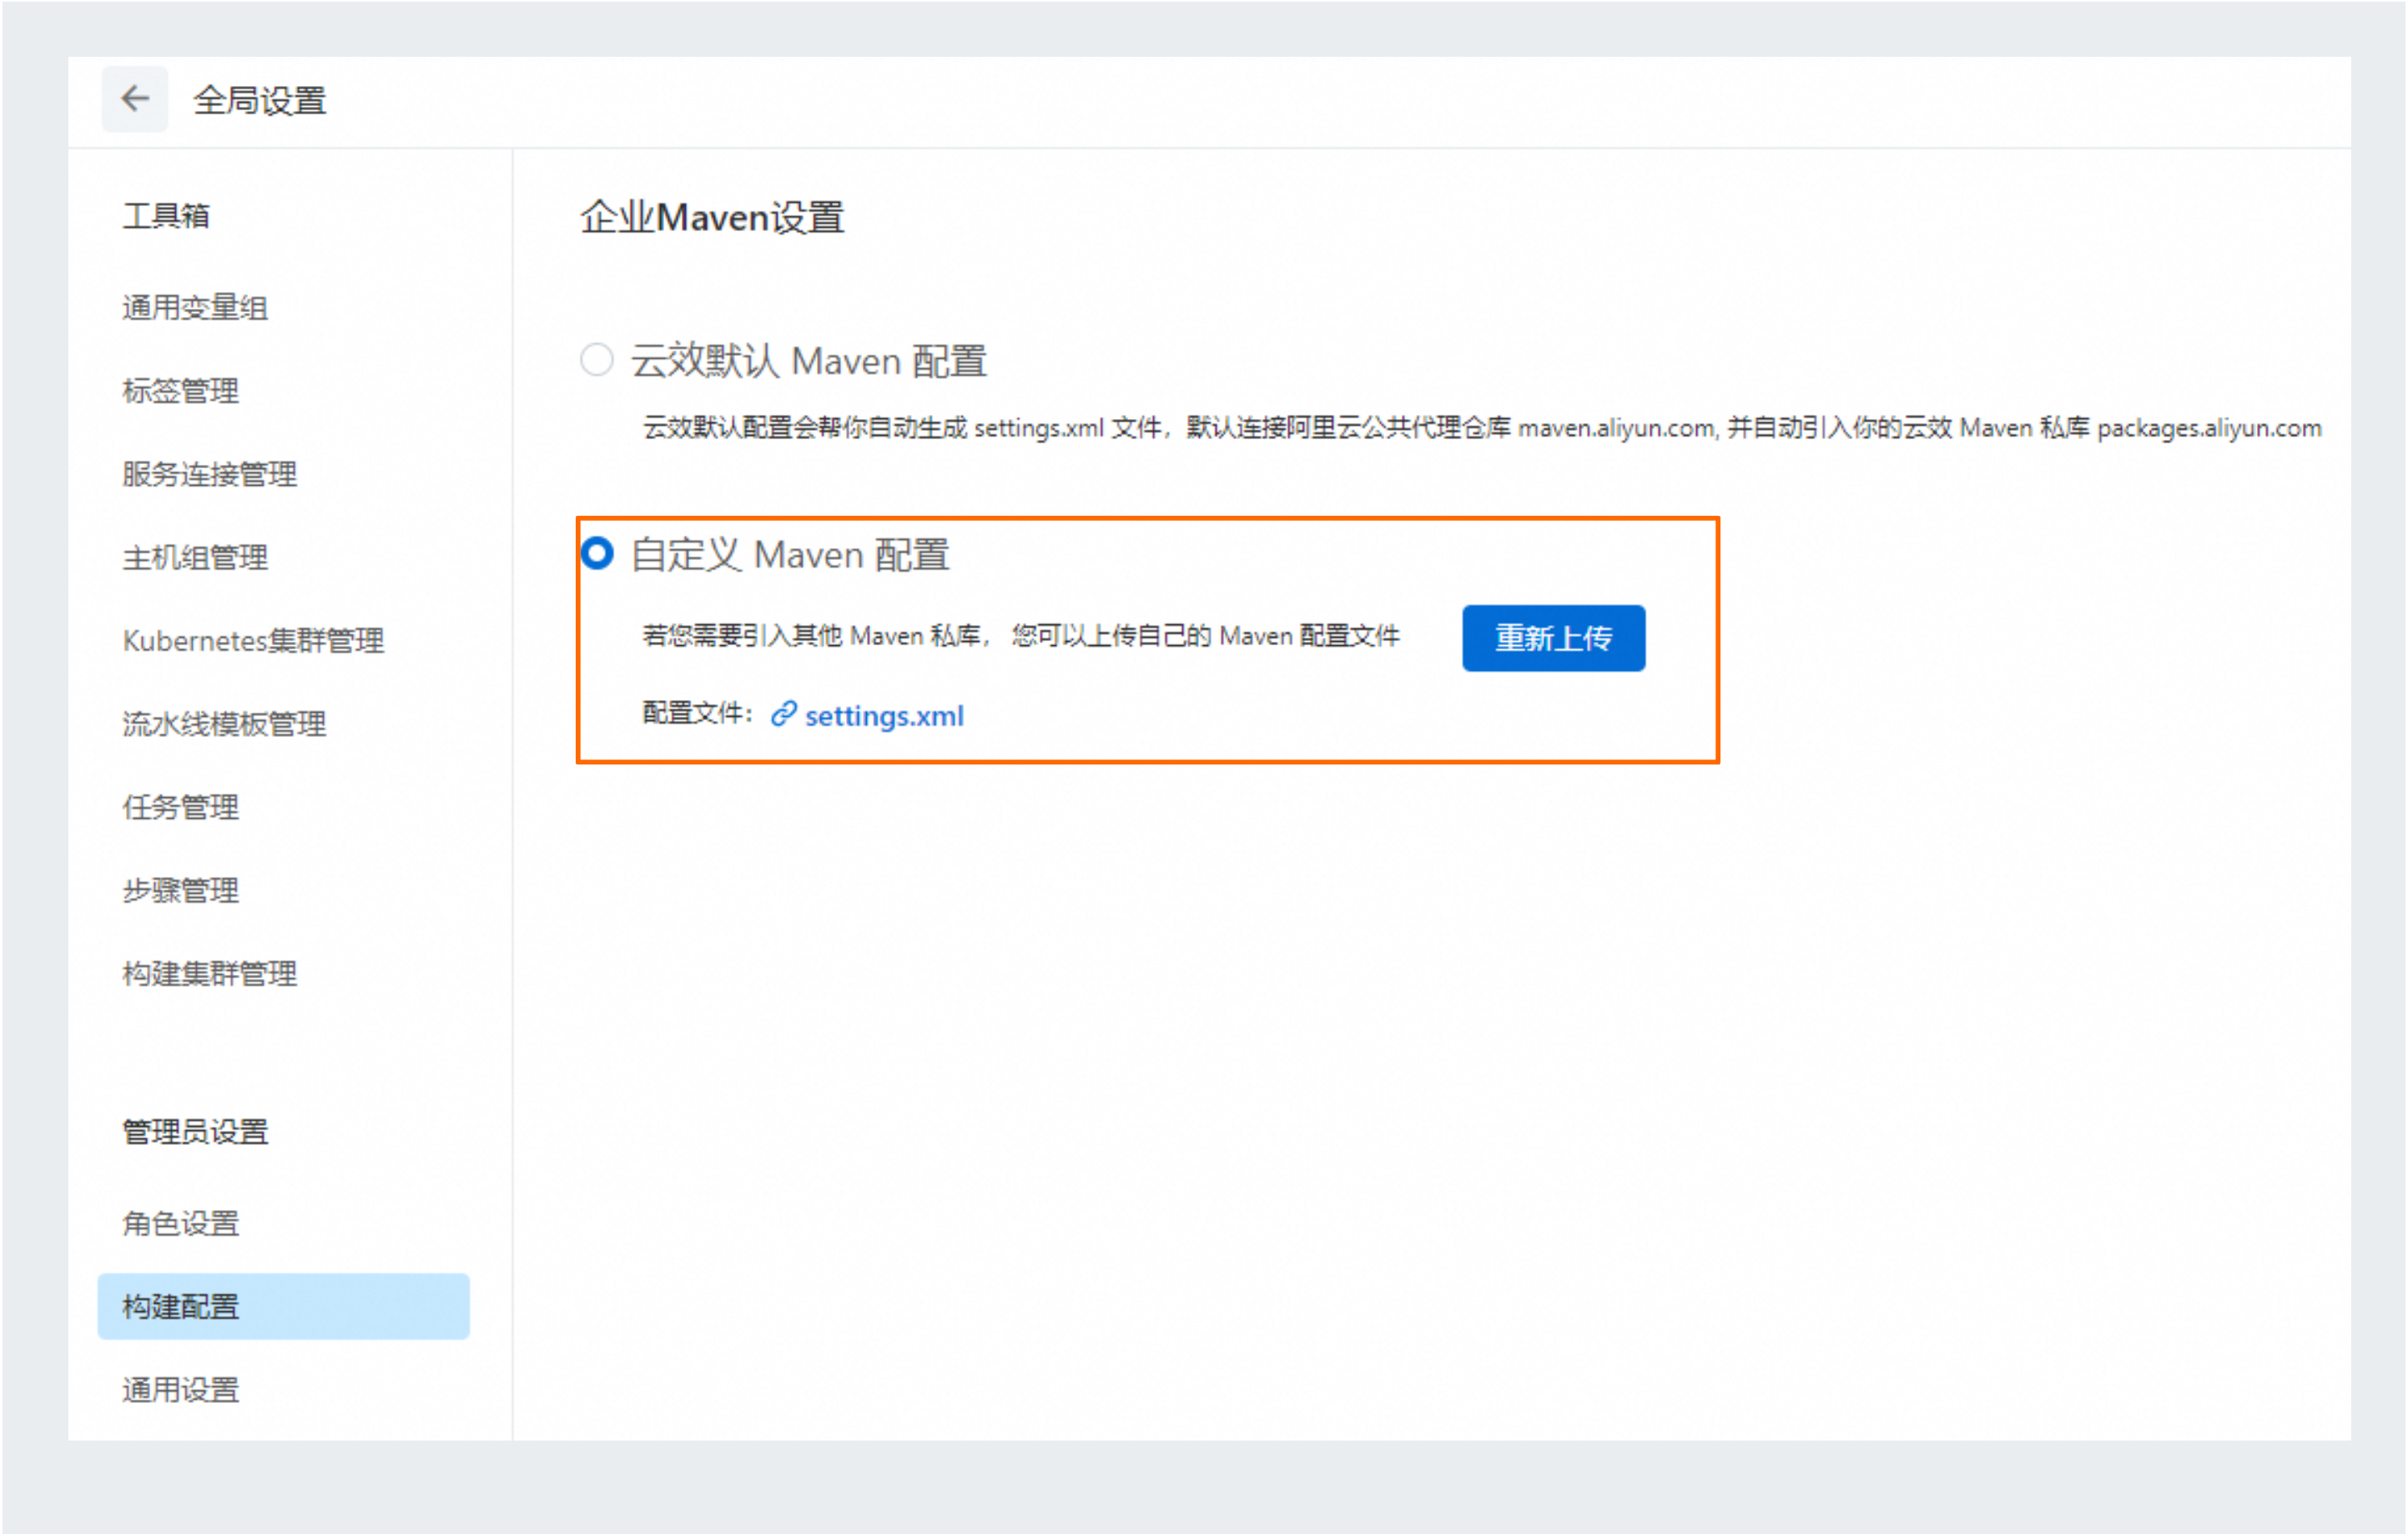Open 构建集群管理 in the sidebar

click(x=210, y=972)
